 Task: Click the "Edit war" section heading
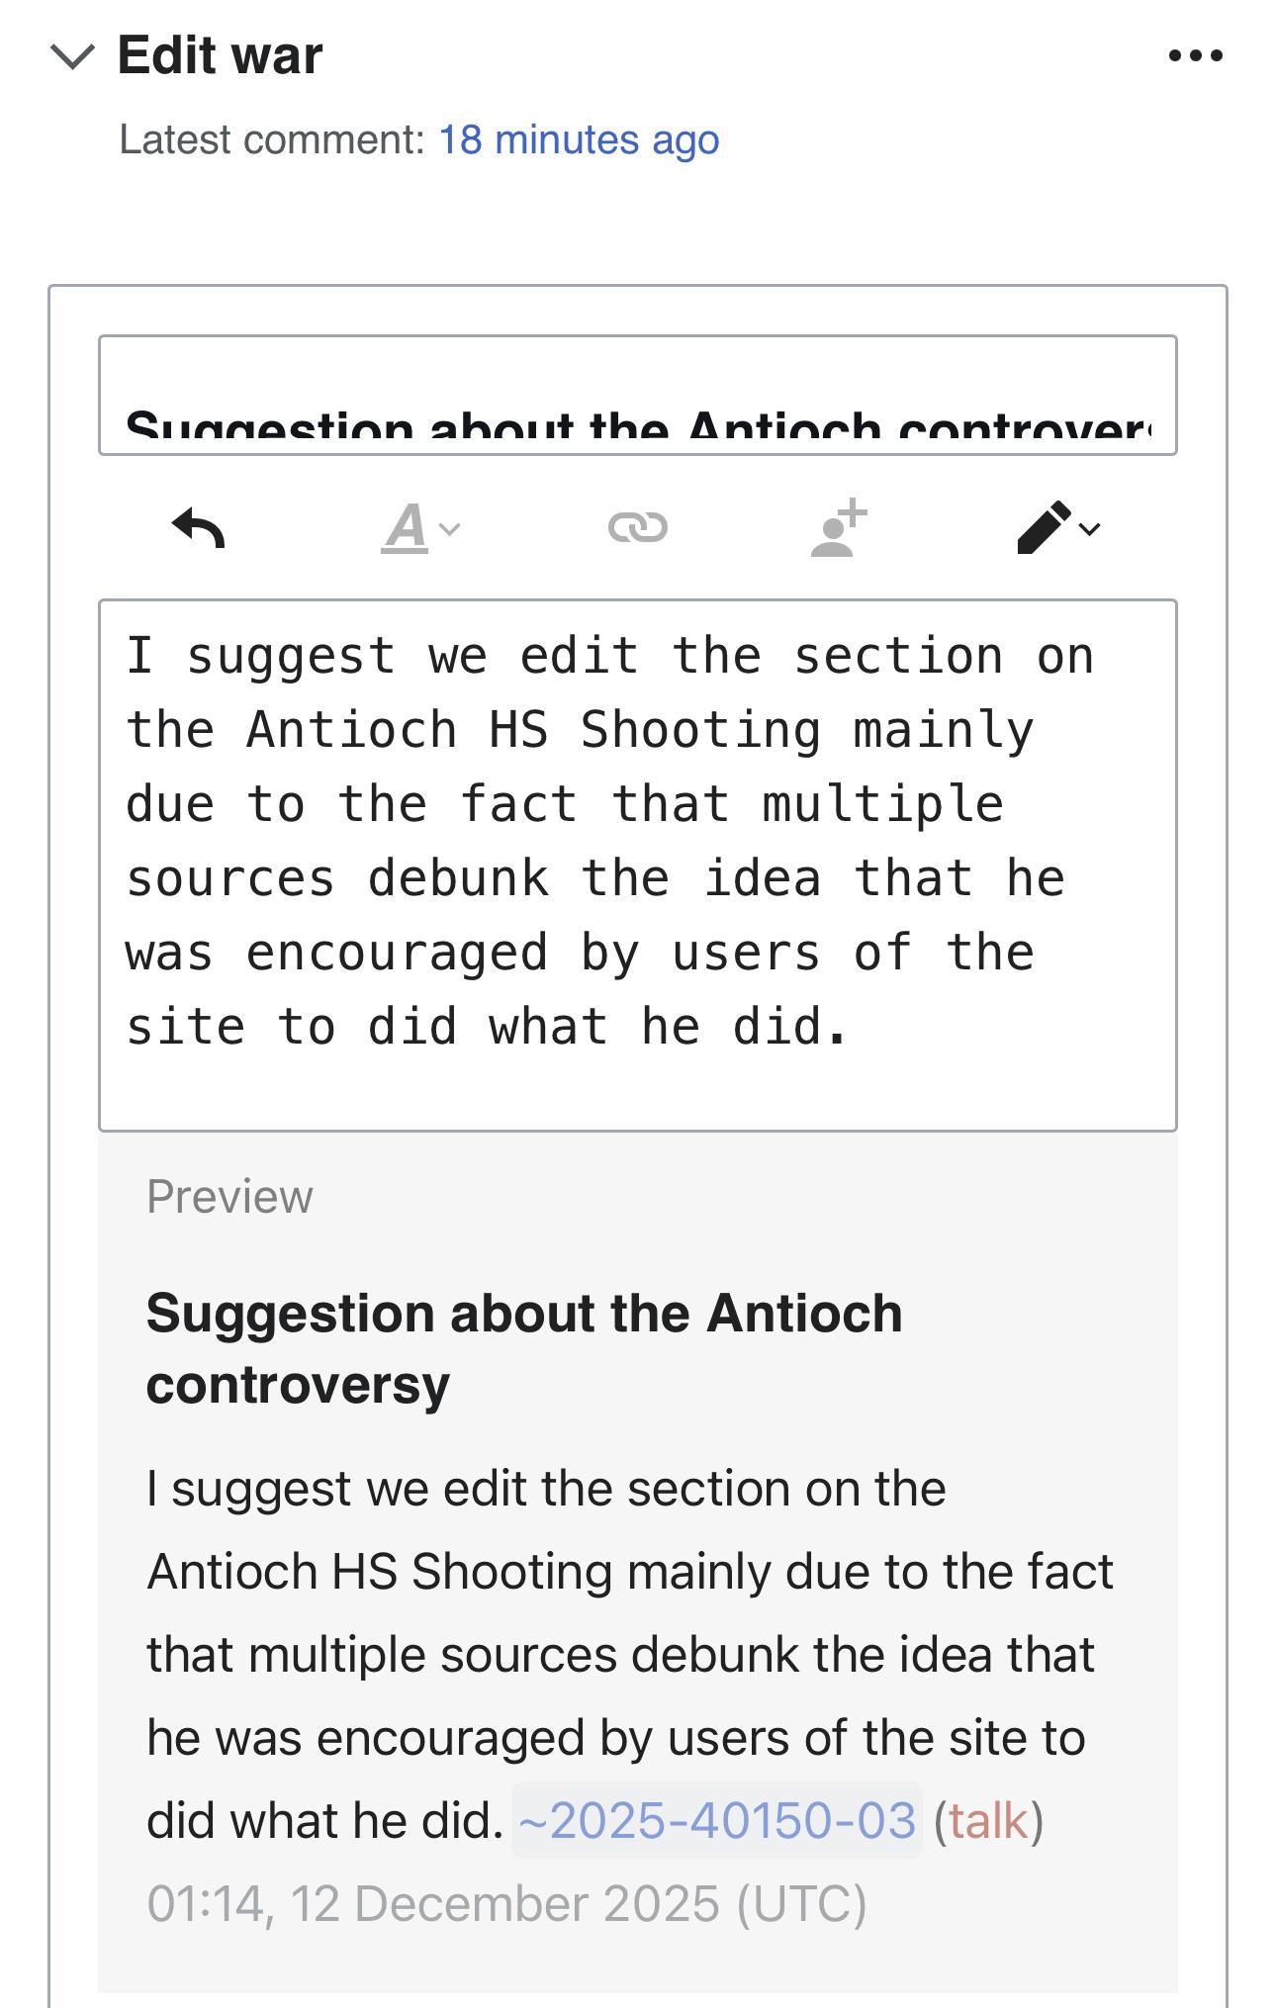click(220, 54)
